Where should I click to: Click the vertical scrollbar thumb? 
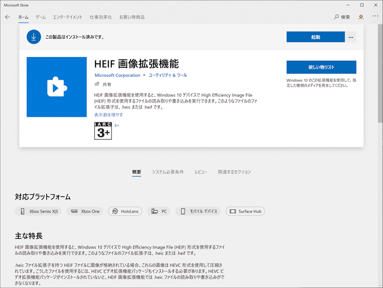380,73
